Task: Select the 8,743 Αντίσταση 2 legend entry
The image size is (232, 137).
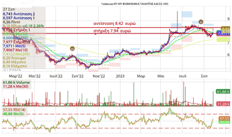Action: tap(19, 14)
